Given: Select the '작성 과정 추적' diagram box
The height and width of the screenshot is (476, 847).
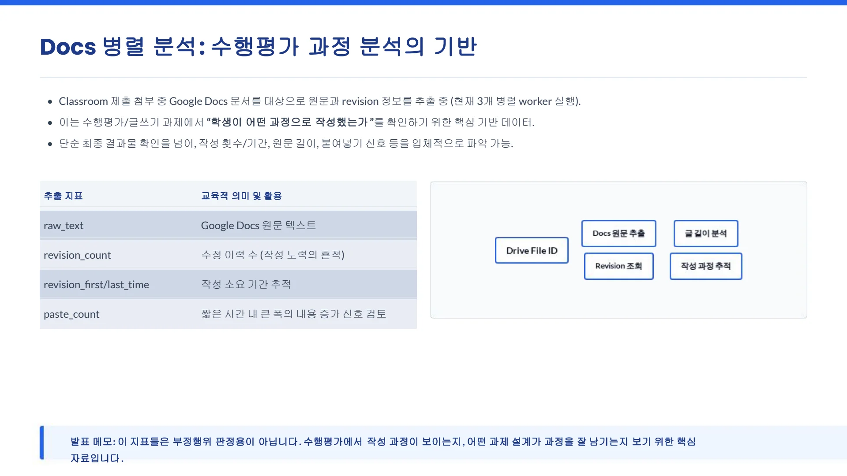Looking at the screenshot, I should click(x=706, y=266).
